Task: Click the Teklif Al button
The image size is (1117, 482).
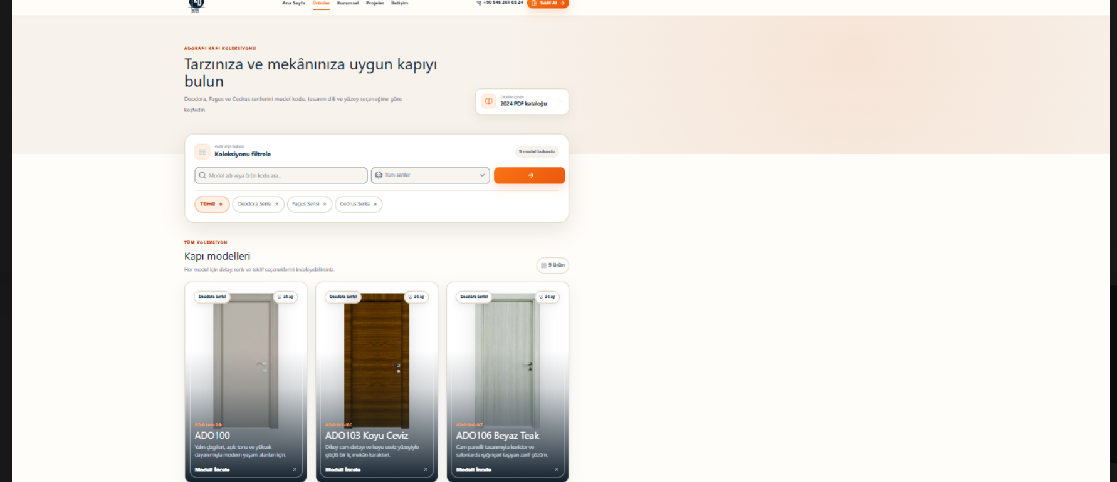Action: point(548,3)
